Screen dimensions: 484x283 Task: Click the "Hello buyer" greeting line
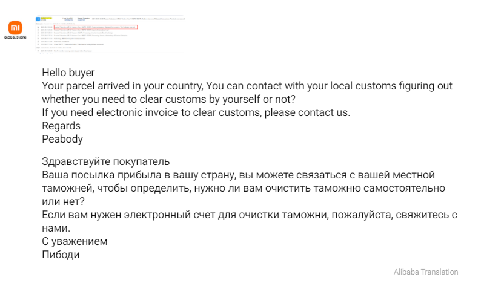tap(68, 73)
